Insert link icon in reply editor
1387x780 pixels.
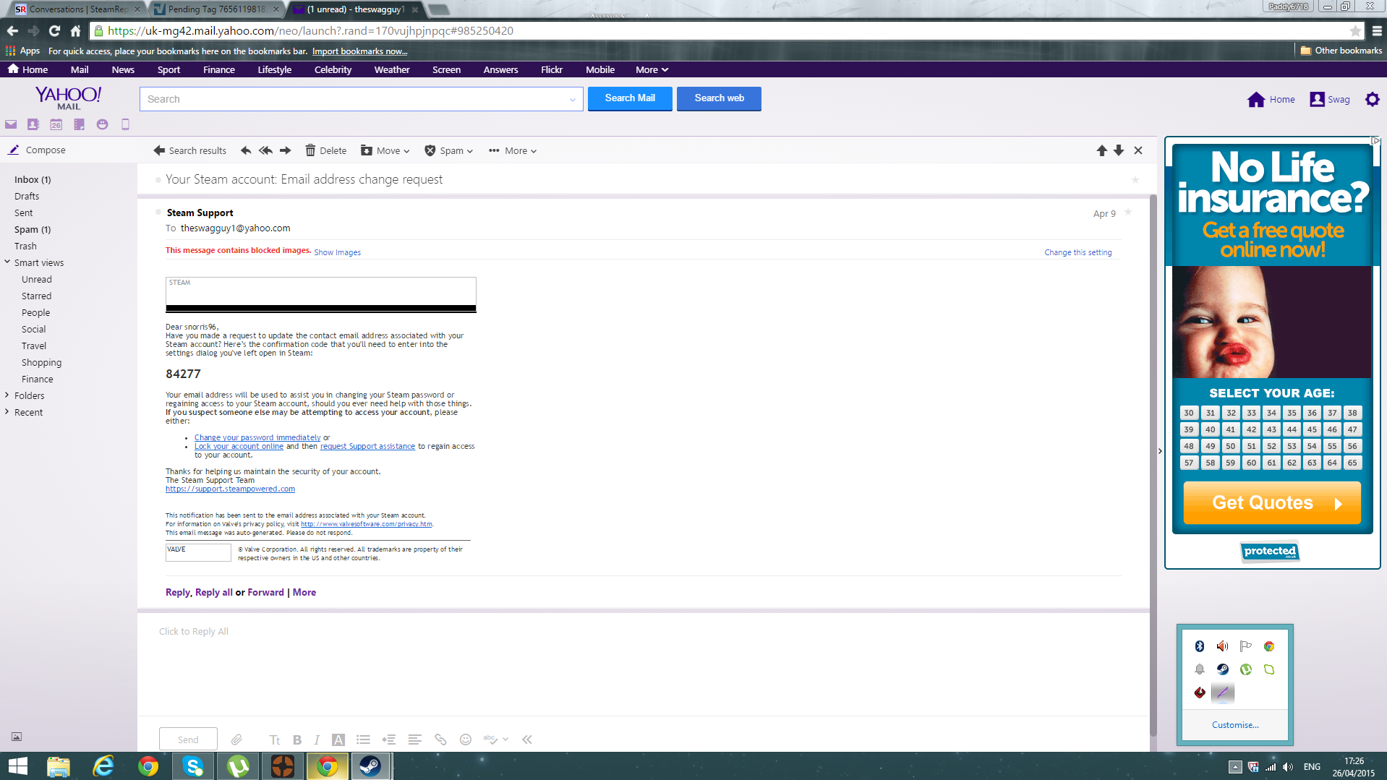pyautogui.click(x=440, y=740)
